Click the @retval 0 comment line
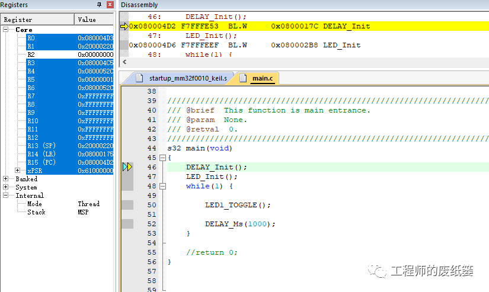The height and width of the screenshot is (292, 489). 202,129
